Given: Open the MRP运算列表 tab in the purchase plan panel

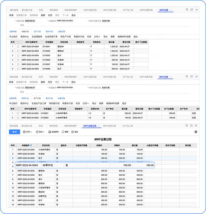Looking at the screenshot, I should [x=146, y=10].
